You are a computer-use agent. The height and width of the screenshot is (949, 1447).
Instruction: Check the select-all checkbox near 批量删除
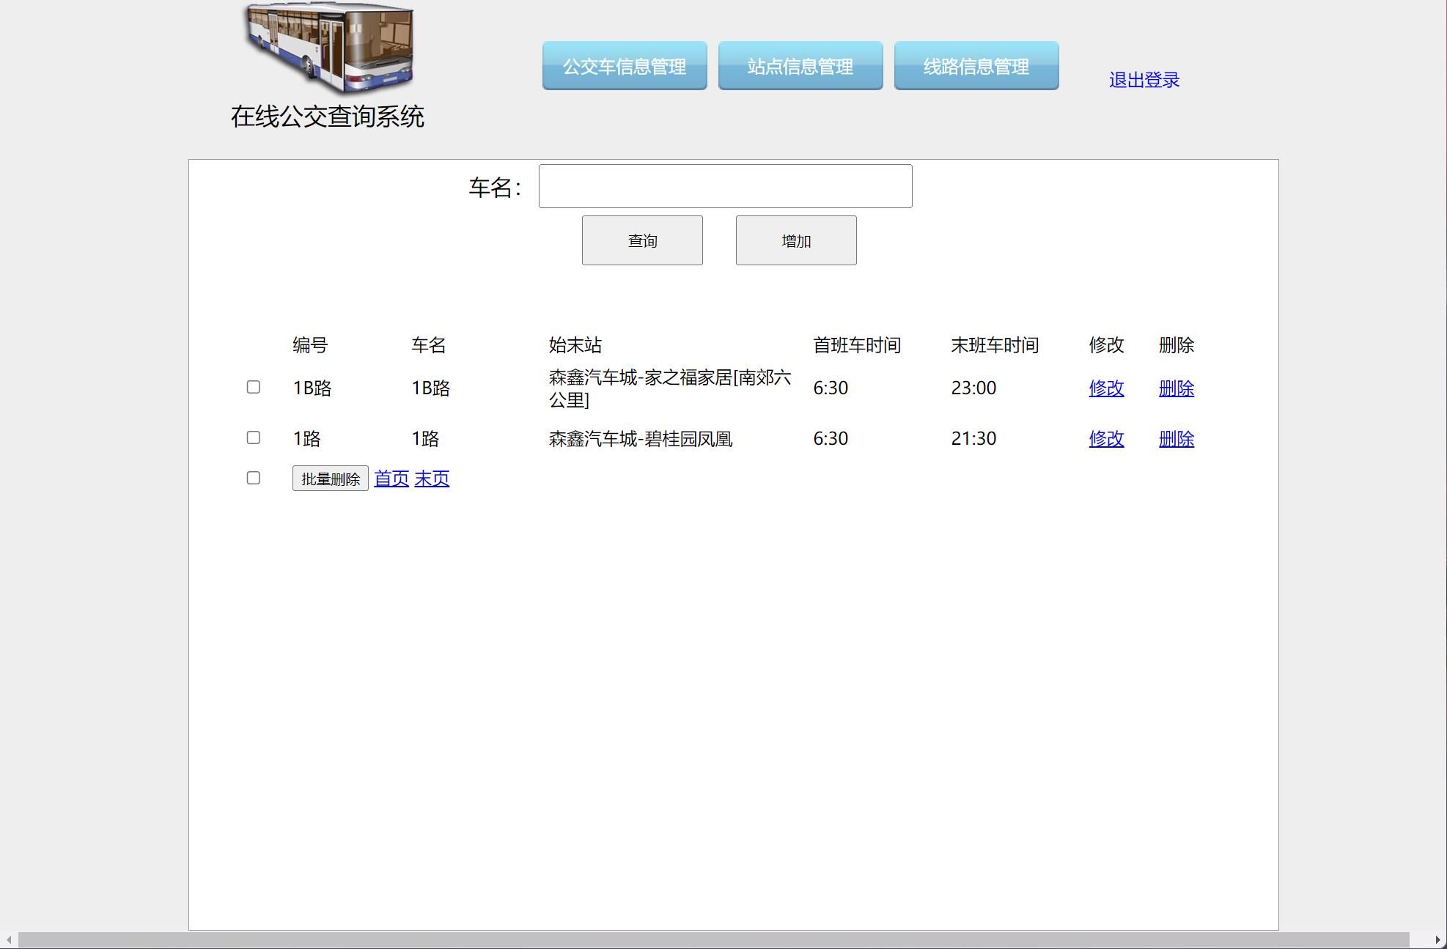(x=254, y=478)
